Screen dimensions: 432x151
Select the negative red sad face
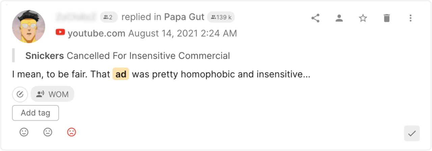click(72, 132)
